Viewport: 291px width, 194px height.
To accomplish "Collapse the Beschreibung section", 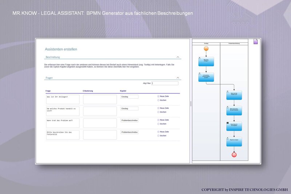I will pos(178,57).
